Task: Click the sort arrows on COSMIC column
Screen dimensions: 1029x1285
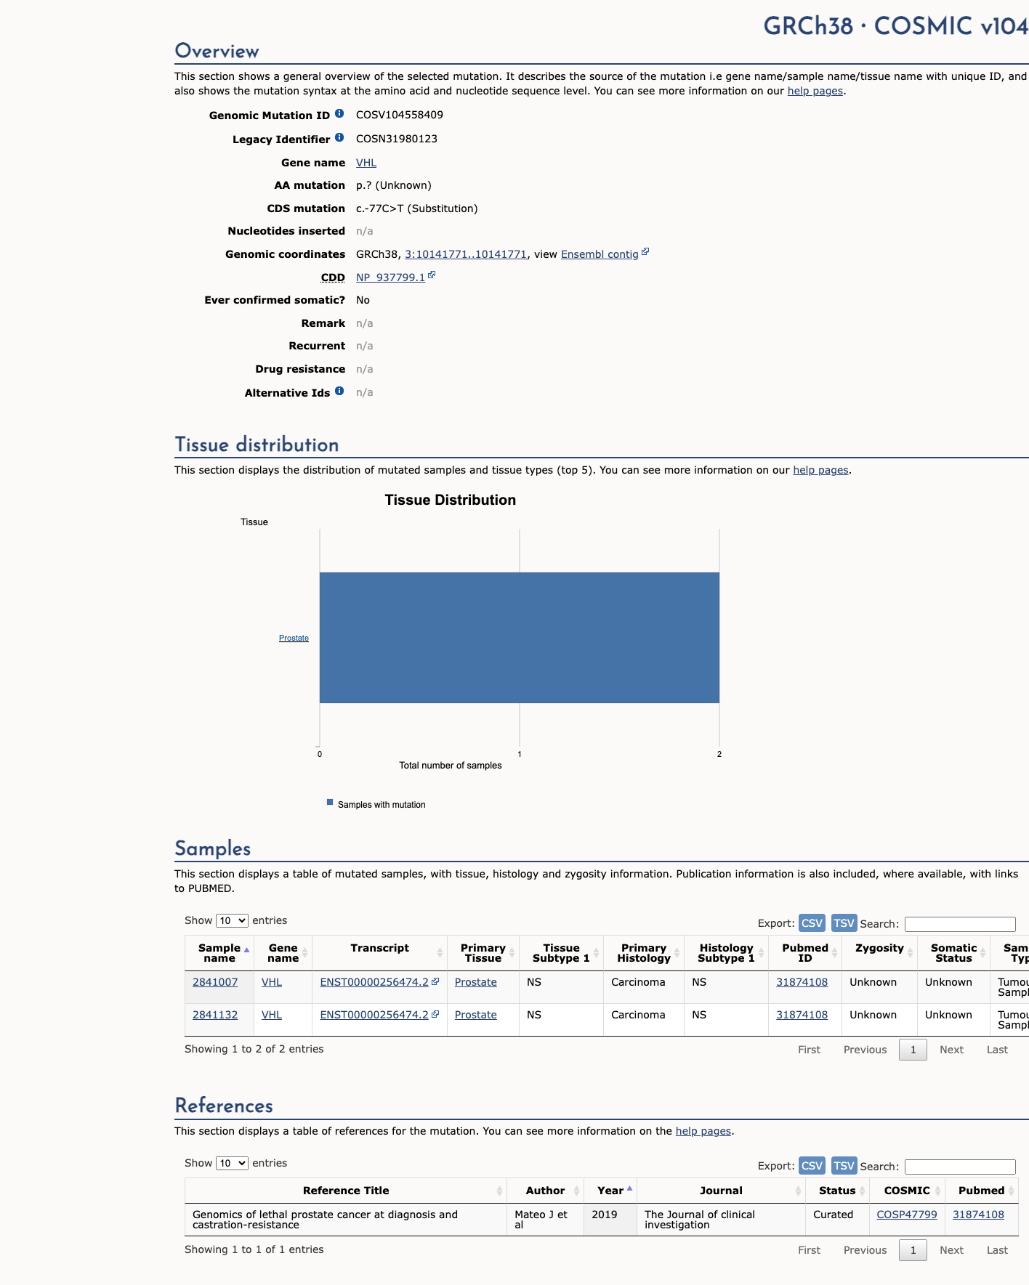Action: (937, 1191)
